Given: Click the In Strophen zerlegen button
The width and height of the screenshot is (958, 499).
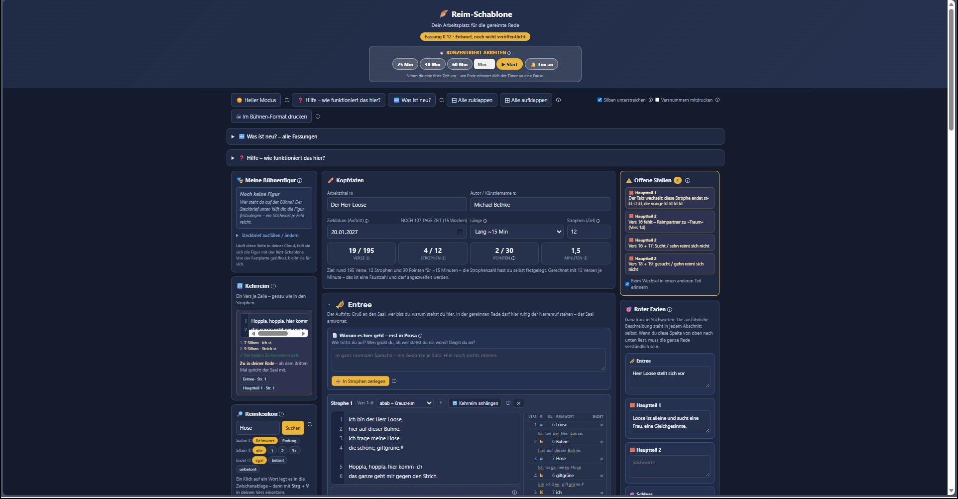Looking at the screenshot, I should 360,381.
